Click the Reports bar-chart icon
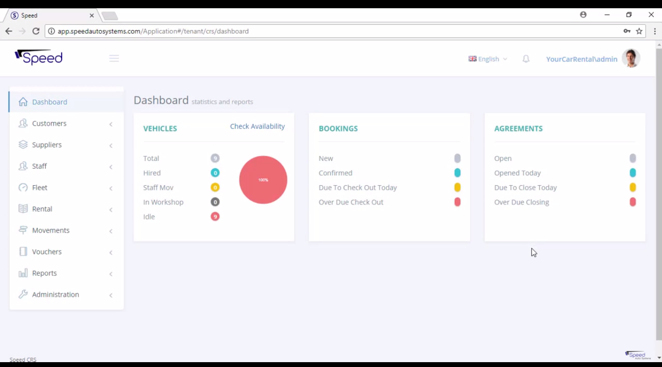The width and height of the screenshot is (662, 367). (22, 273)
